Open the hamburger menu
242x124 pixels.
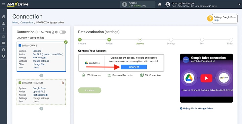click(x=3, y=4)
